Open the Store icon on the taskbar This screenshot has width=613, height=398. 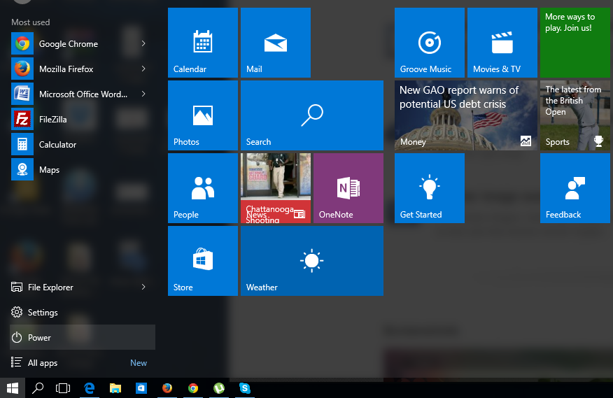(141, 388)
